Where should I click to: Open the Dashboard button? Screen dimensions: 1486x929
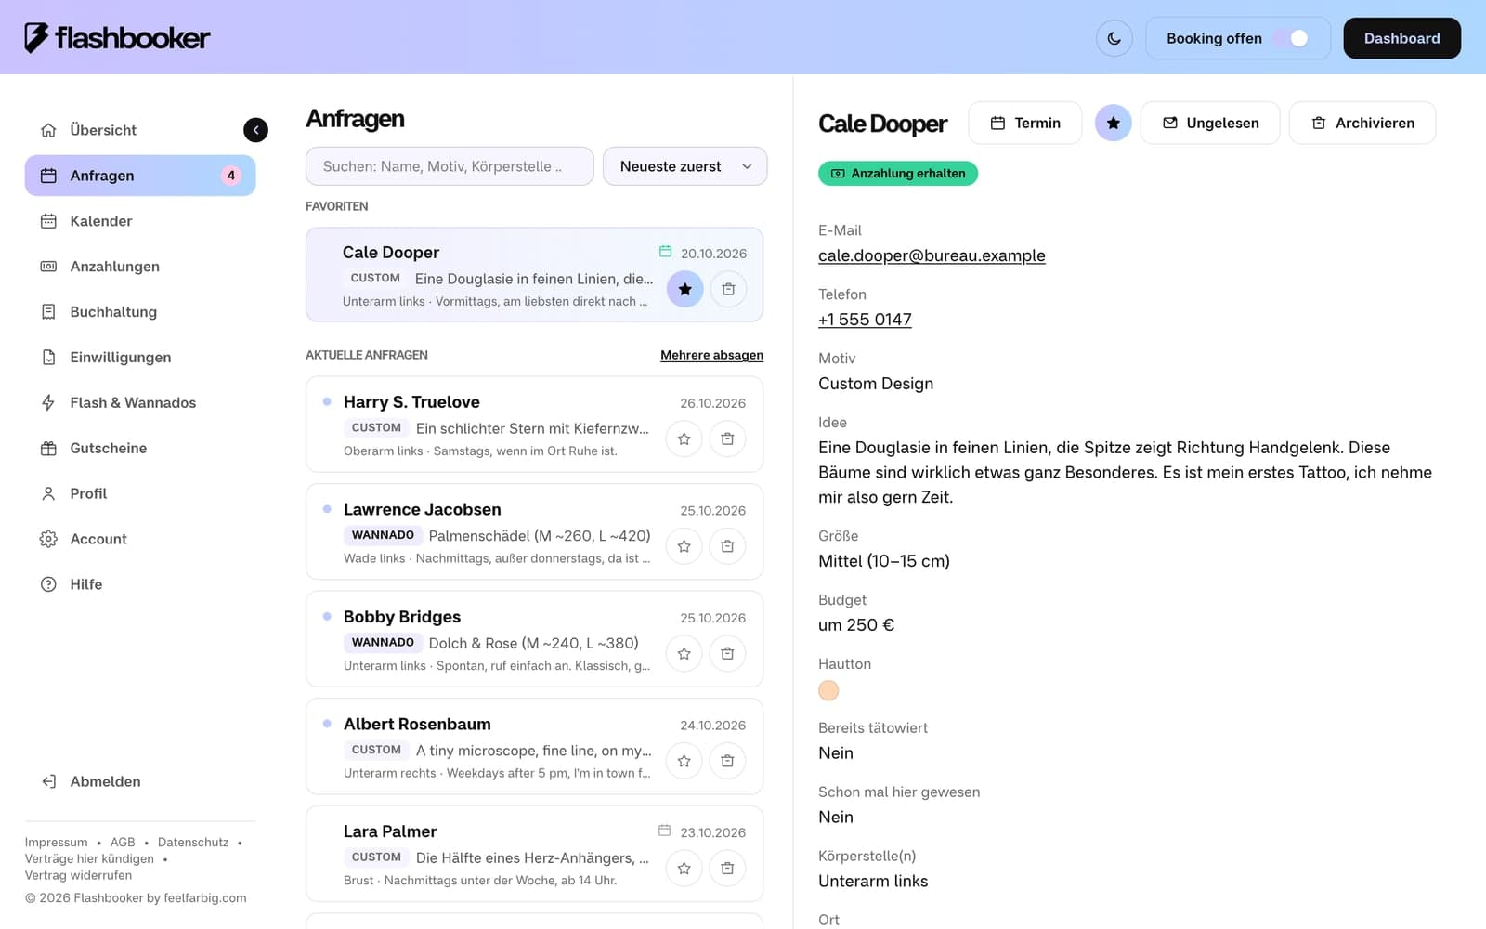(1401, 38)
